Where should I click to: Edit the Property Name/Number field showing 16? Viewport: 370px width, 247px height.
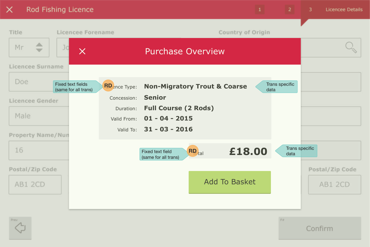[39, 150]
